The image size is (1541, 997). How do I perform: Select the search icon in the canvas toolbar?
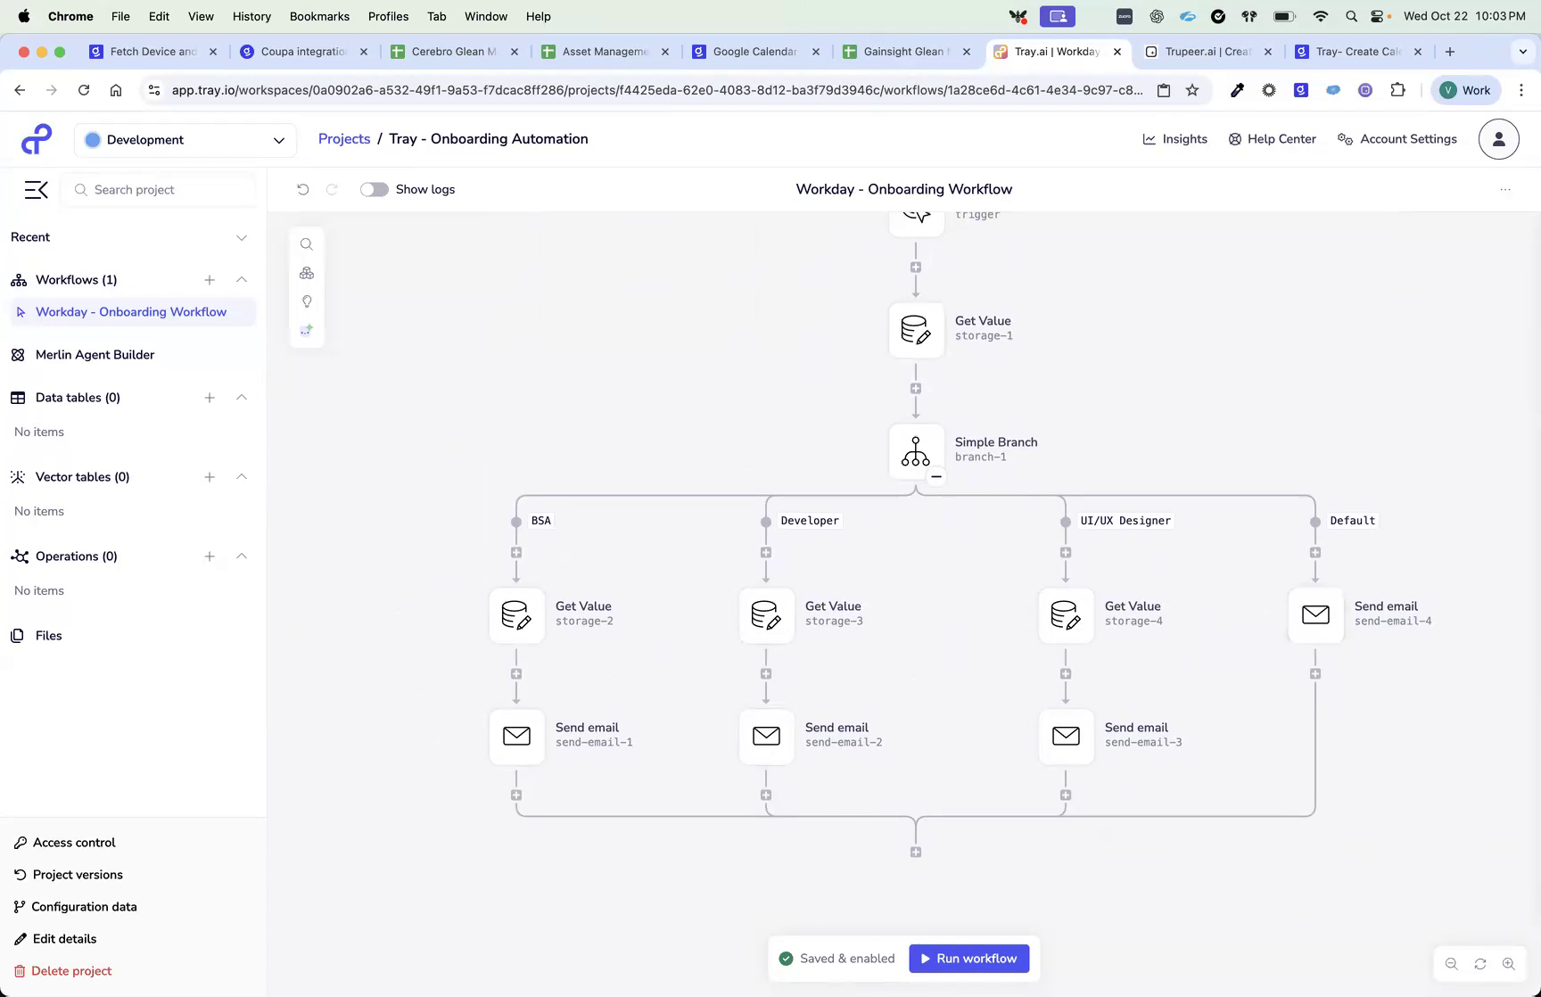pyautogui.click(x=307, y=243)
